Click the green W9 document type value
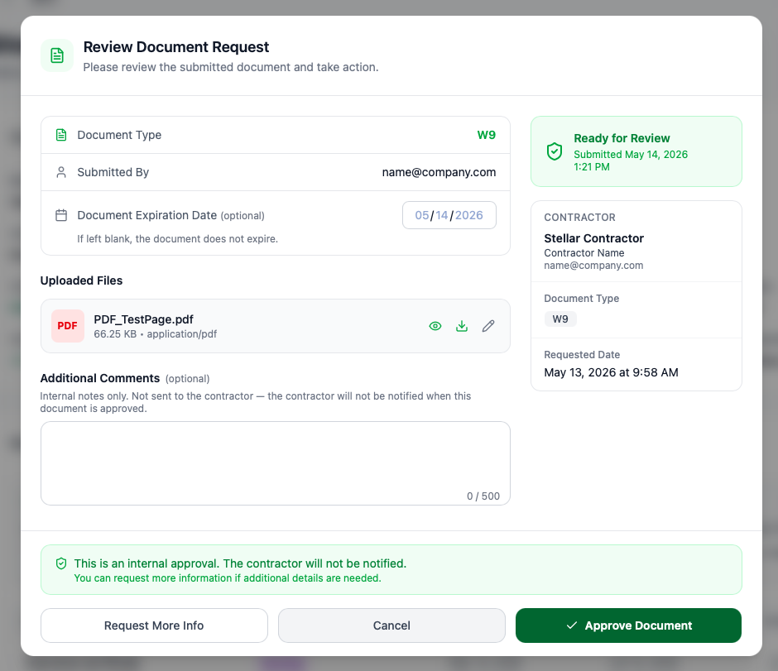 click(x=487, y=135)
